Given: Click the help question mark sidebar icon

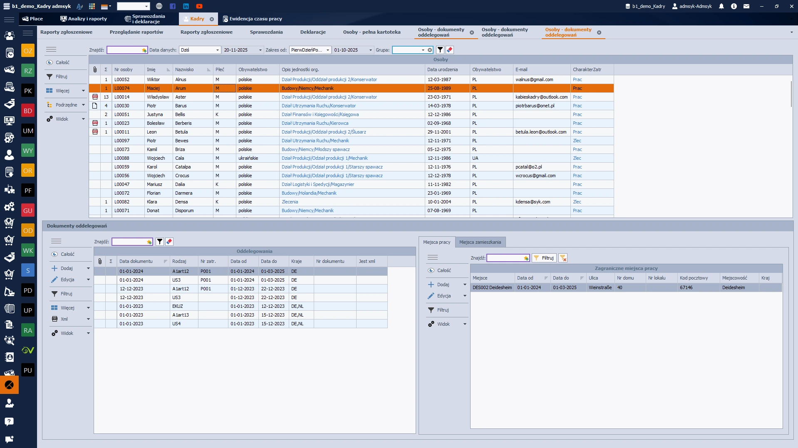Looking at the screenshot, I should coord(9,421).
